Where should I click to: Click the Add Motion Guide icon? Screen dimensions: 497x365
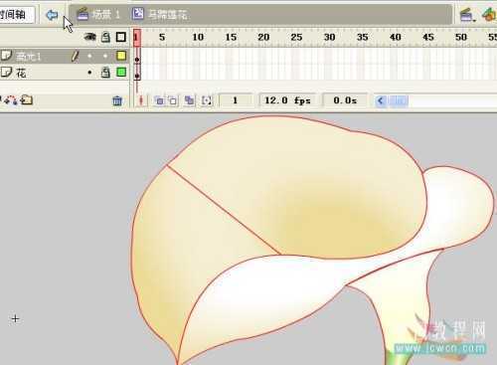tap(11, 100)
